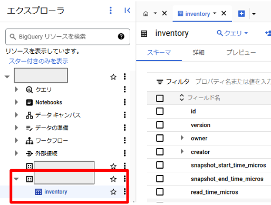Screen dimensions: 271x205
Task: Close the home tab
Action: (x=164, y=13)
